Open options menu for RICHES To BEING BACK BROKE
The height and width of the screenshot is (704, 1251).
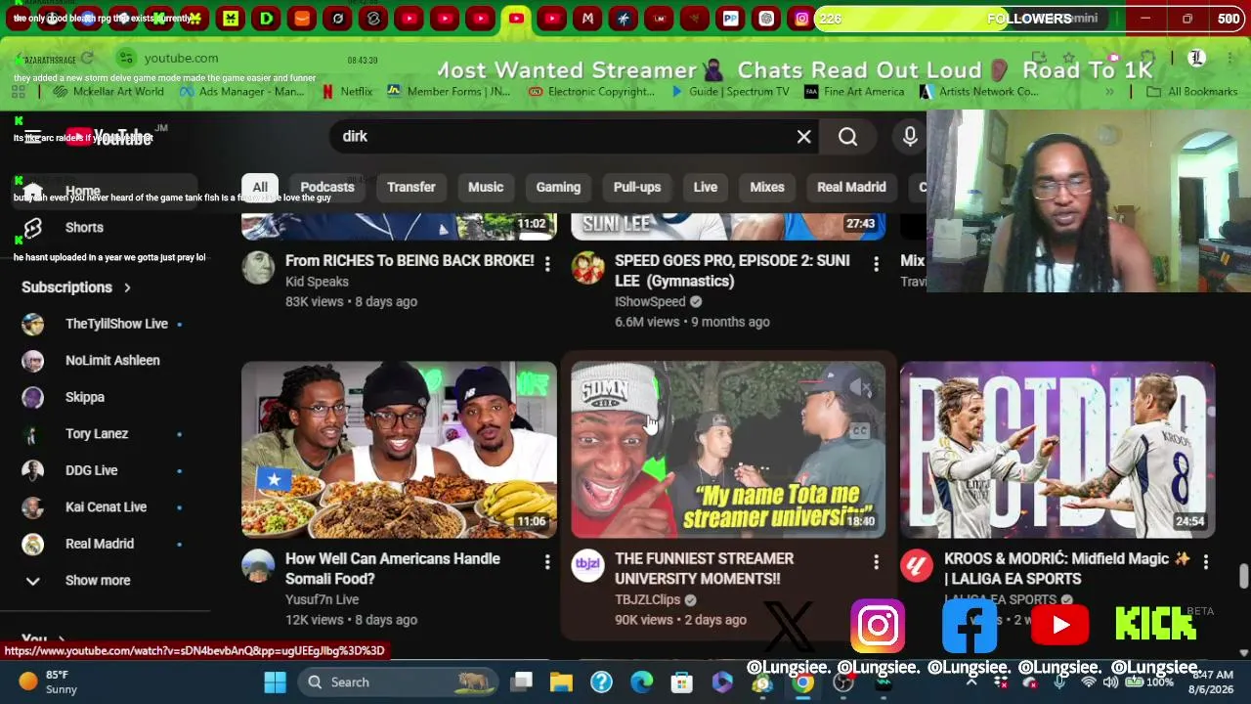click(547, 263)
